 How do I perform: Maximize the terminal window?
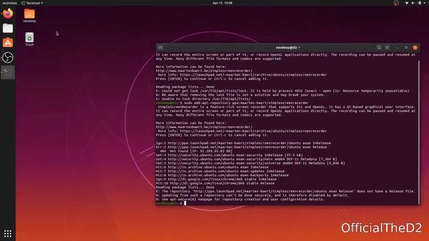(x=406, y=48)
